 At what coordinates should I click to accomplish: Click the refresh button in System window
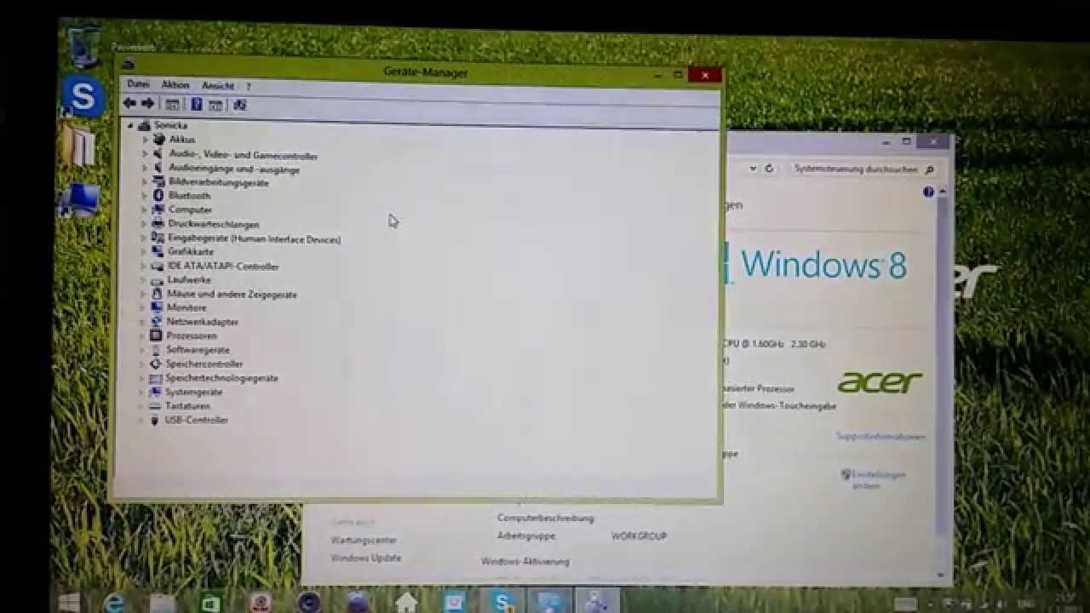pyautogui.click(x=769, y=169)
